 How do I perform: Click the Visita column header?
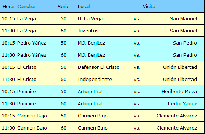tap(149, 6)
